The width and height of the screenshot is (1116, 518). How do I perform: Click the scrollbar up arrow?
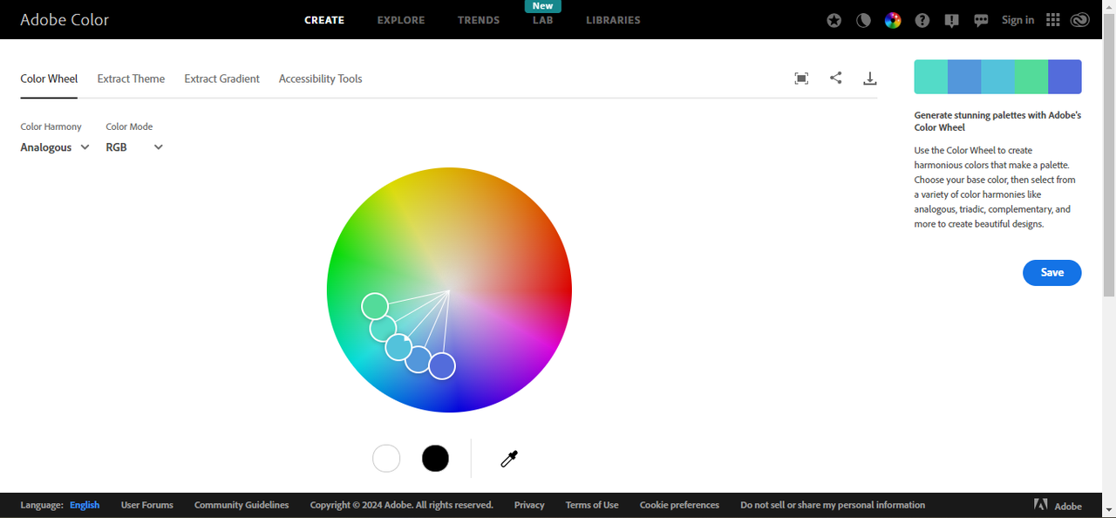[x=1109, y=7]
